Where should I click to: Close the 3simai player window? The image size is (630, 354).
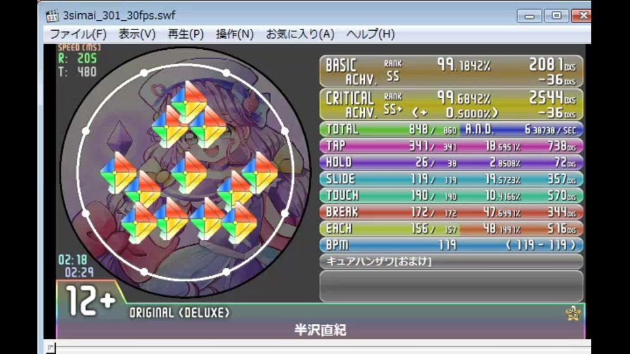[x=581, y=16]
